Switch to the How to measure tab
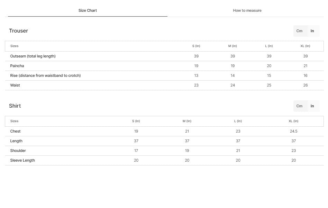This screenshot has width=328, height=208. (247, 10)
